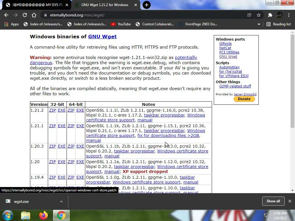Open the downloaded wget.exe file
Screen dimensions: 295x221
click(21, 201)
